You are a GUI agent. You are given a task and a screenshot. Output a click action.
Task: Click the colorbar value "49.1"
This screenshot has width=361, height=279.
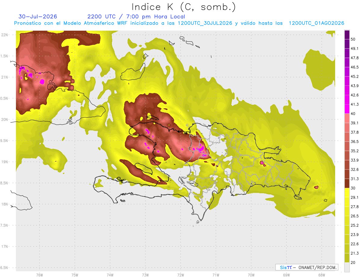(355, 48)
